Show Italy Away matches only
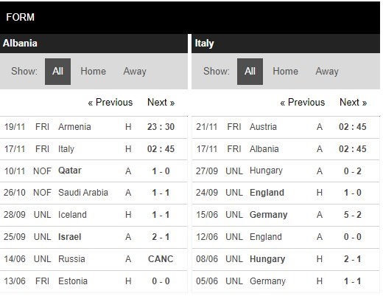This screenshot has height=299, width=383. pos(327,72)
